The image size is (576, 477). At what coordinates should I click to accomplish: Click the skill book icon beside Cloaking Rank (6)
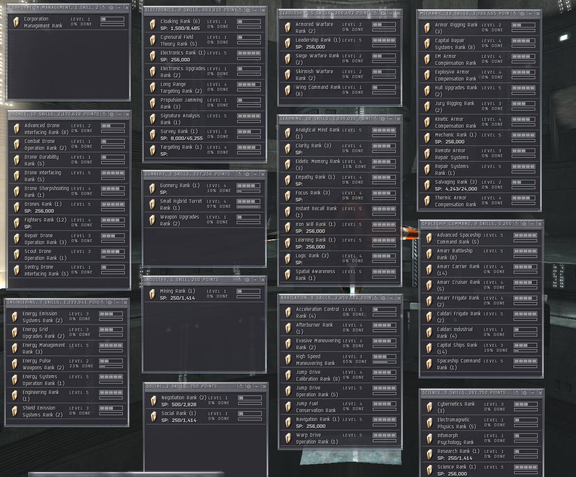pos(152,25)
